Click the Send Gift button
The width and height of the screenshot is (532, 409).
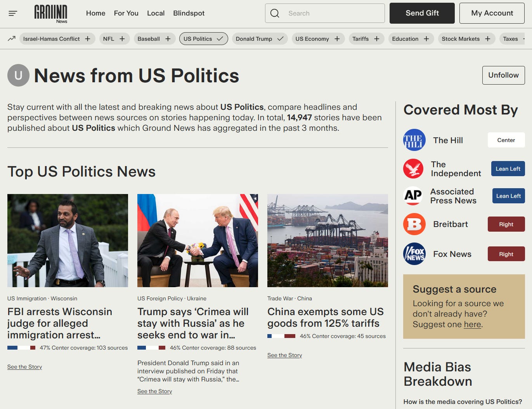pyautogui.click(x=422, y=13)
